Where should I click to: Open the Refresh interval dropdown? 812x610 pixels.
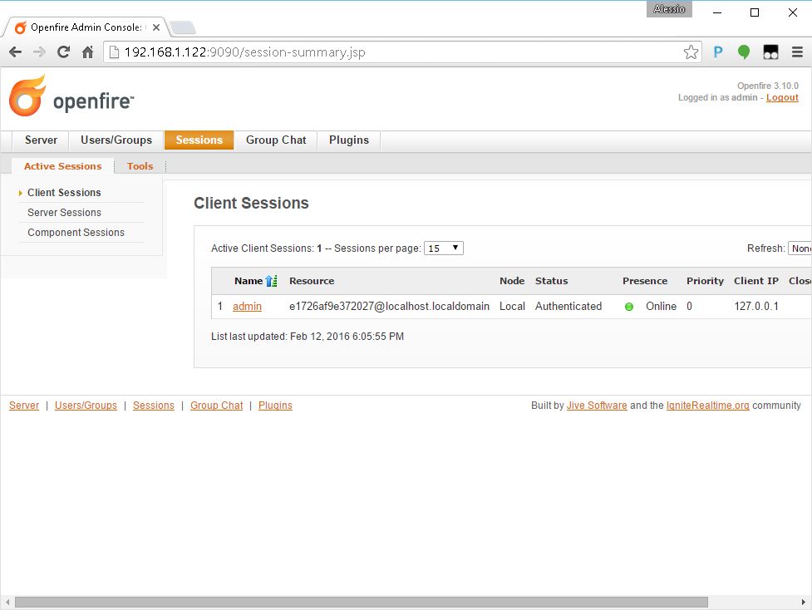pyautogui.click(x=800, y=248)
